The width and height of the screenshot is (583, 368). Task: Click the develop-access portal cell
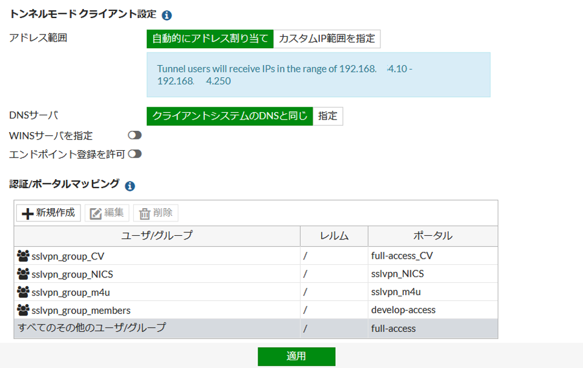click(x=403, y=310)
